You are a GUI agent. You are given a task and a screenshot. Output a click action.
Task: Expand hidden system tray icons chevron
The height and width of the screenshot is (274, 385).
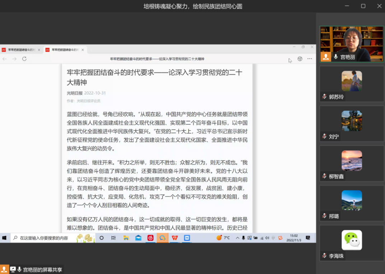click(x=237, y=238)
